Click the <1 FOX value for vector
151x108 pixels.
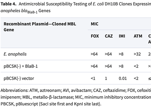click(x=93, y=79)
